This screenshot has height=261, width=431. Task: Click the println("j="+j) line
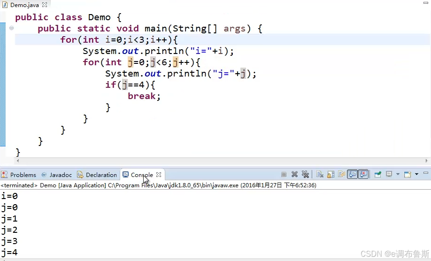pos(181,74)
